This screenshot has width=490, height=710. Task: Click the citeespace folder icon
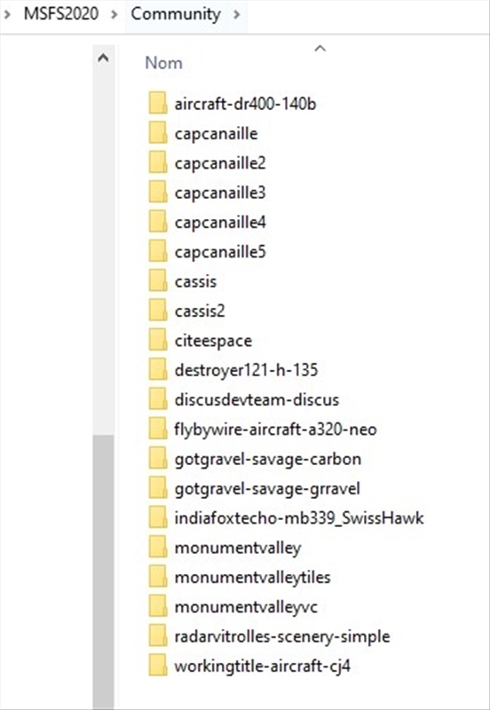point(158,340)
